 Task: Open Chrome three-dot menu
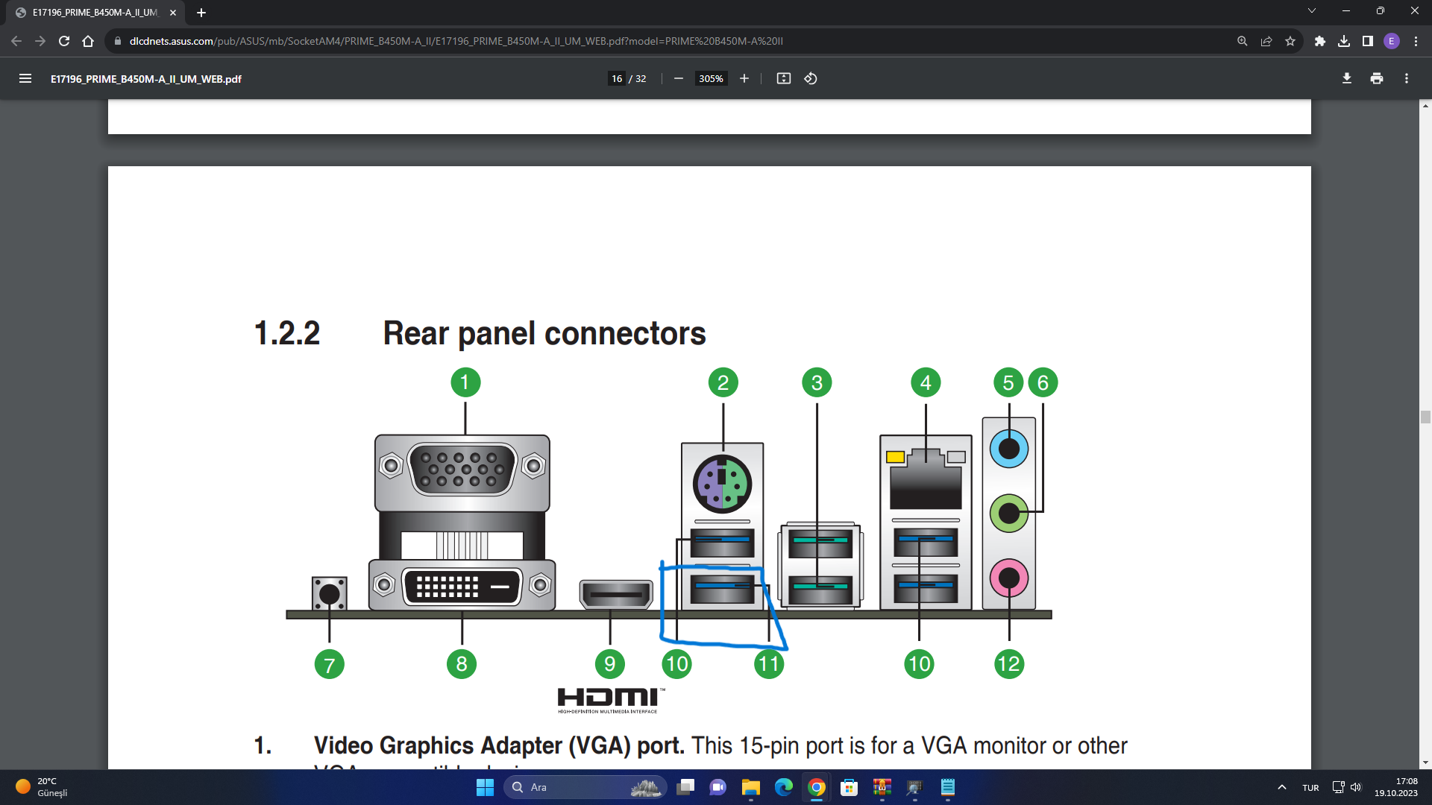pos(1416,41)
